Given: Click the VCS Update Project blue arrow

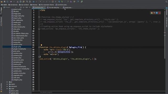Looking at the screenshot, I should pos(59,2).
